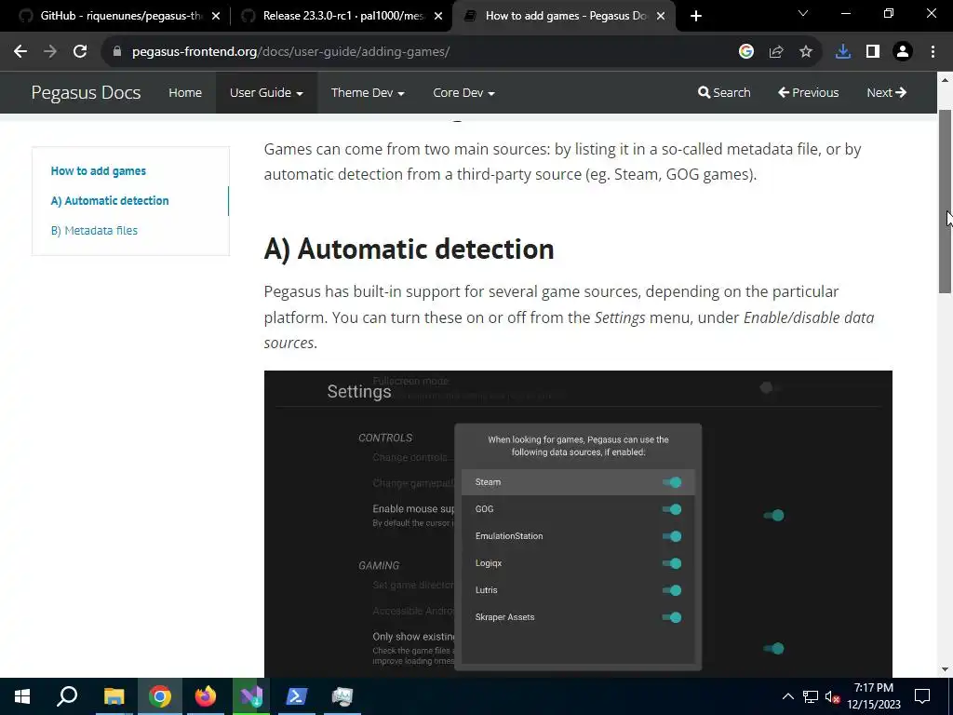View site security lock info
The width and height of the screenshot is (953, 715).
(x=117, y=52)
